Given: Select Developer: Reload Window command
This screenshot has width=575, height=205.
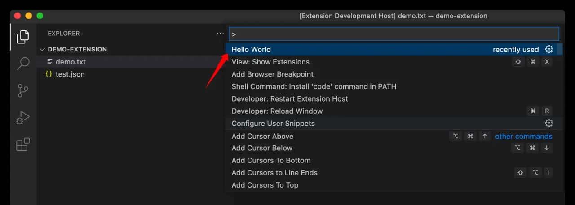Looking at the screenshot, I should [277, 111].
